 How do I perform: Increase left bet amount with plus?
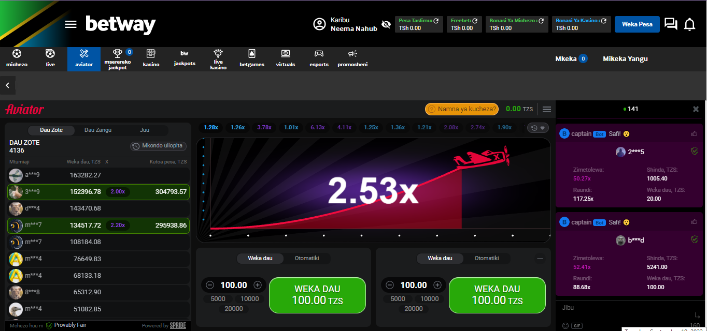(x=258, y=285)
